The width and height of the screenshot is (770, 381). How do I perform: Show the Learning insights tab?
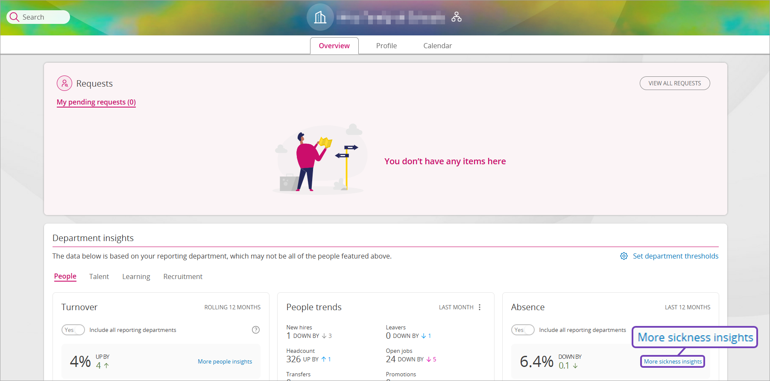(x=136, y=276)
